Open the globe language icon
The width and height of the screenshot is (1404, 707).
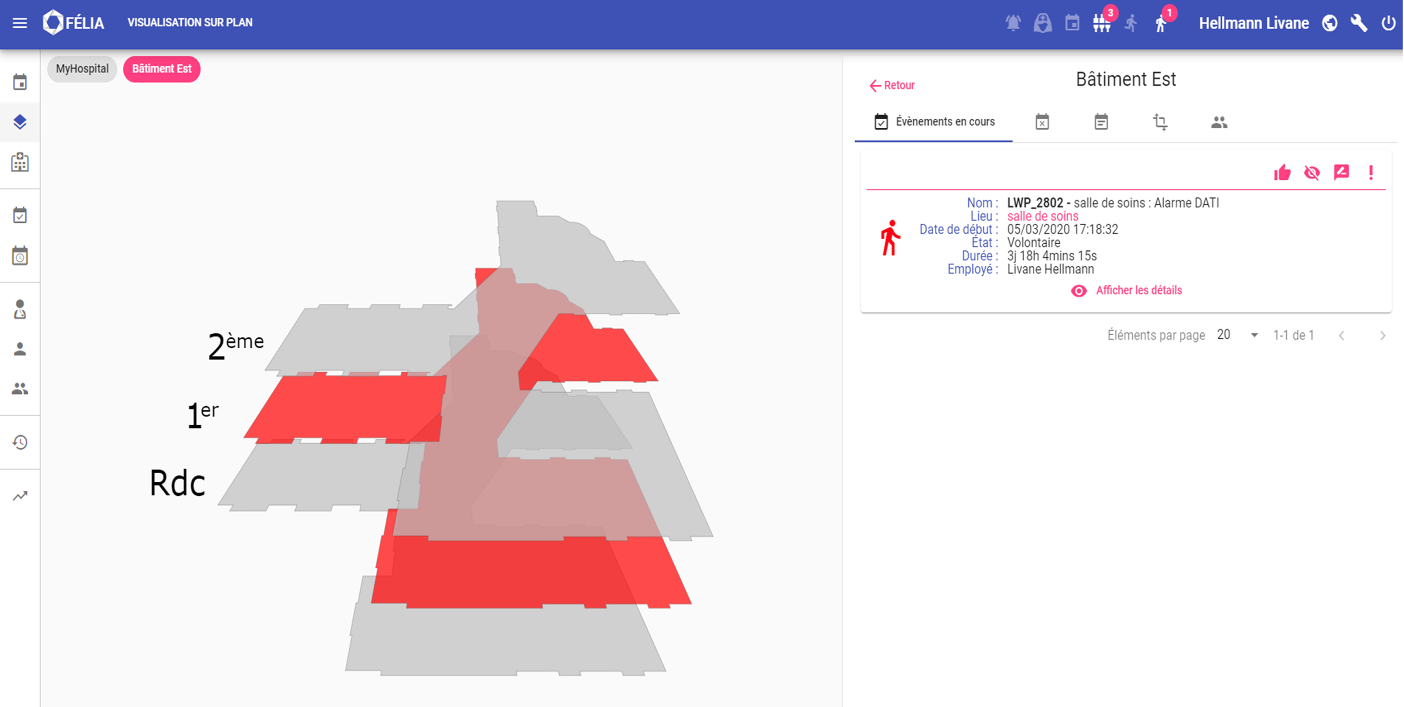pos(1329,24)
